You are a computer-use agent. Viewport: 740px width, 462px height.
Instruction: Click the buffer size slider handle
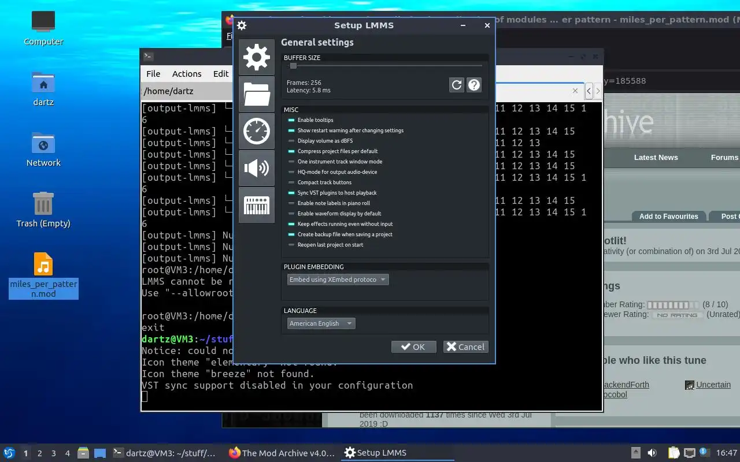point(293,66)
